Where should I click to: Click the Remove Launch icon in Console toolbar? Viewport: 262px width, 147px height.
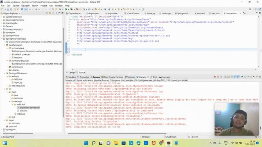[218, 77]
